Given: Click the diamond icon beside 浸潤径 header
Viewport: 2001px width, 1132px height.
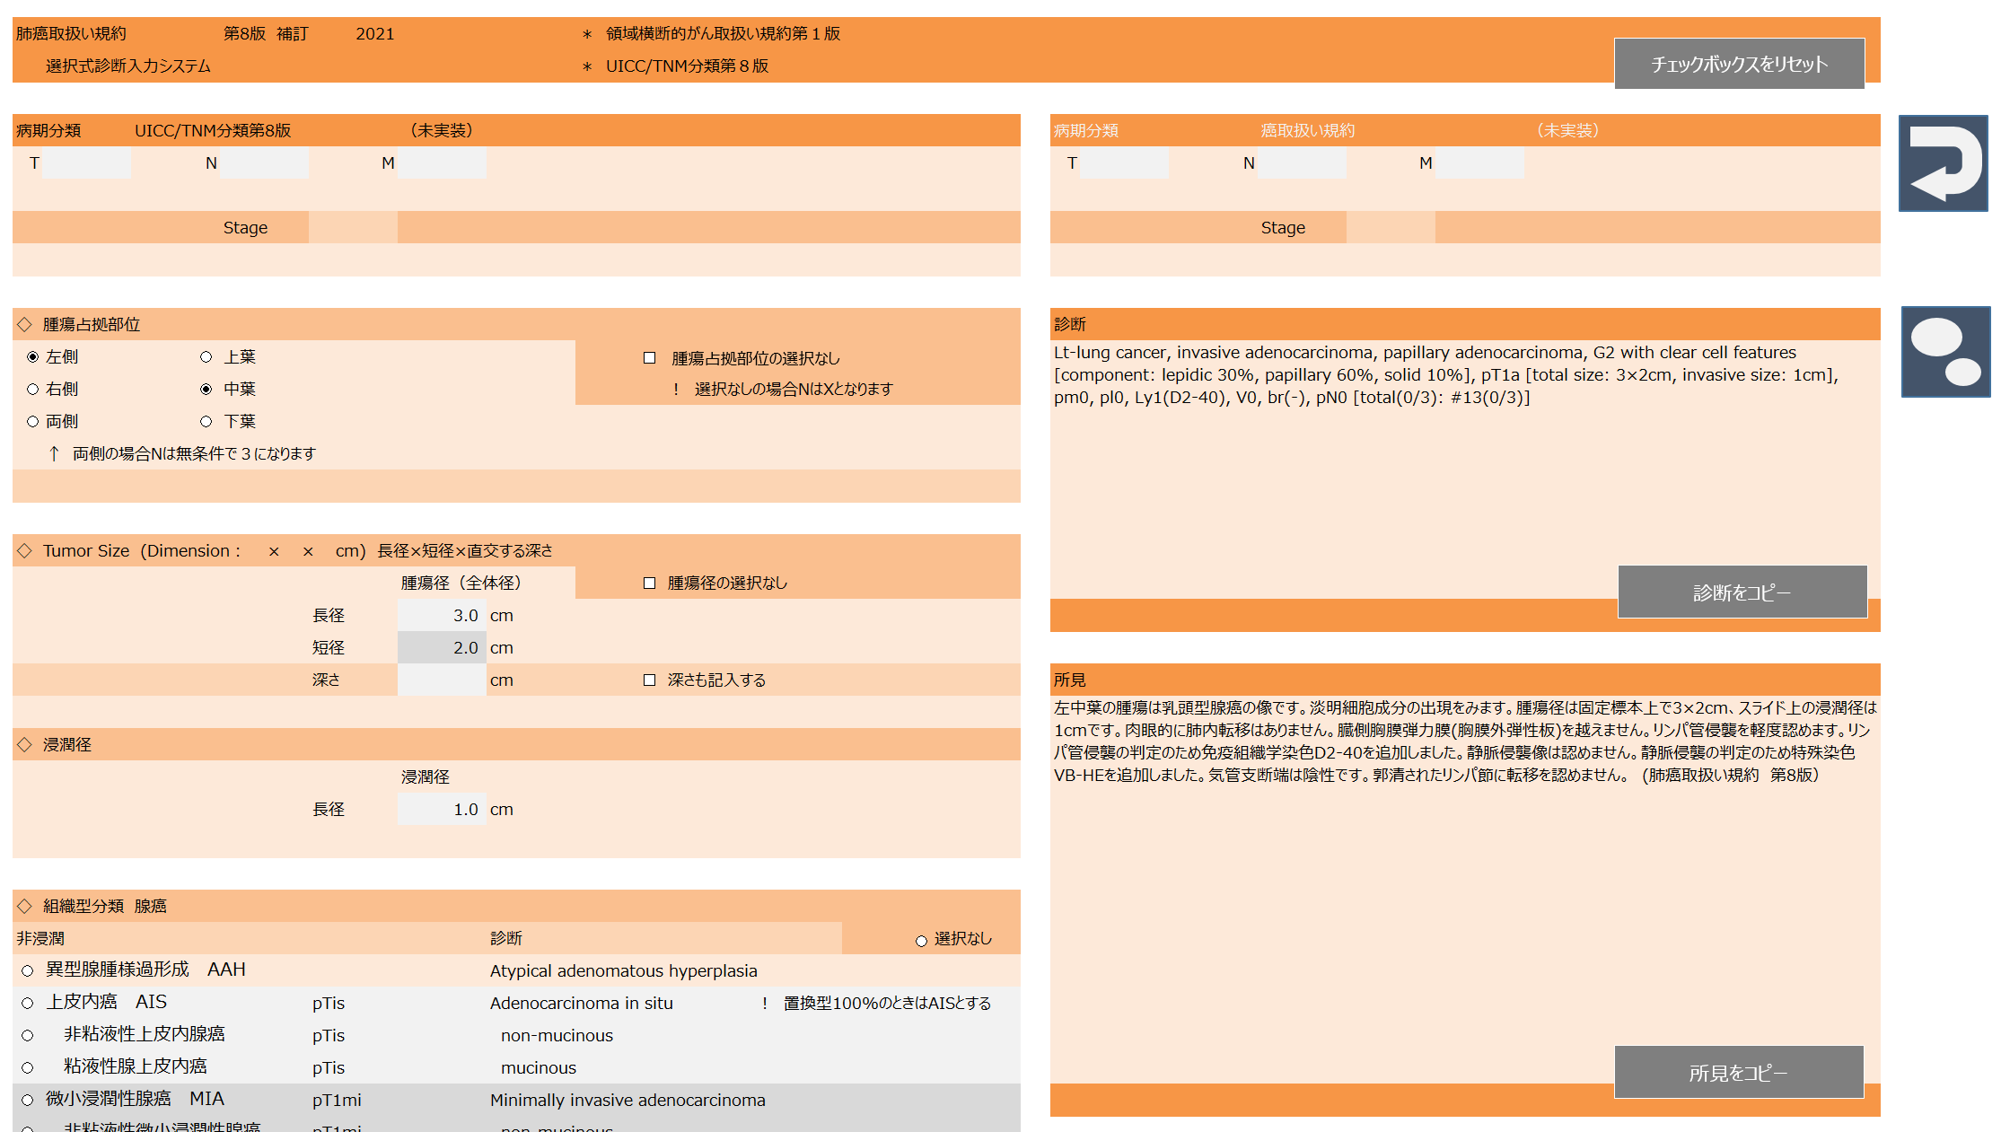Looking at the screenshot, I should (x=25, y=744).
